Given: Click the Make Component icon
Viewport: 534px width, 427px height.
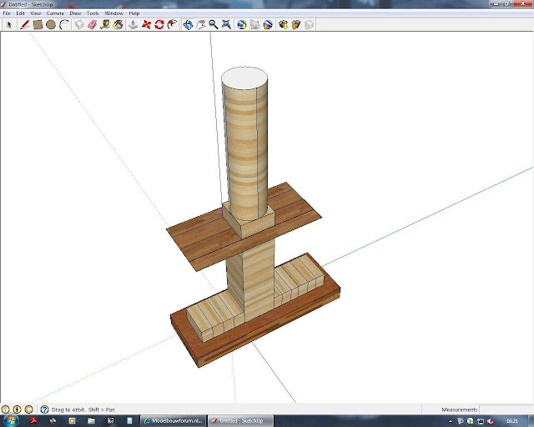Looking at the screenshot, I should pos(79,24).
